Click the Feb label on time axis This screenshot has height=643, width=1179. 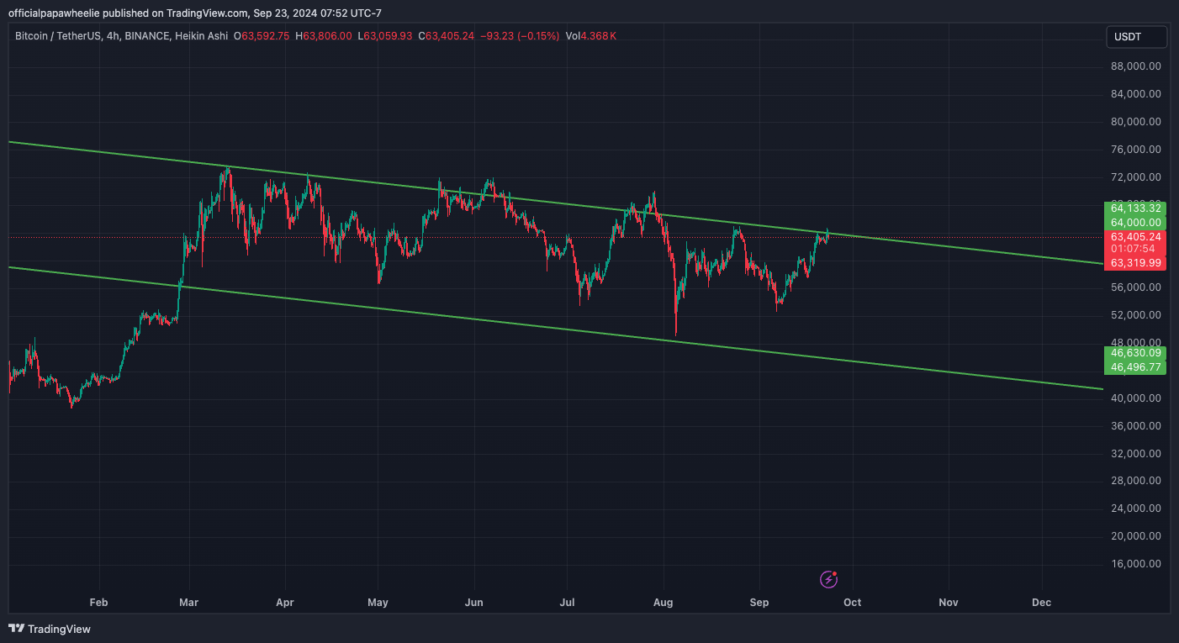(x=99, y=603)
